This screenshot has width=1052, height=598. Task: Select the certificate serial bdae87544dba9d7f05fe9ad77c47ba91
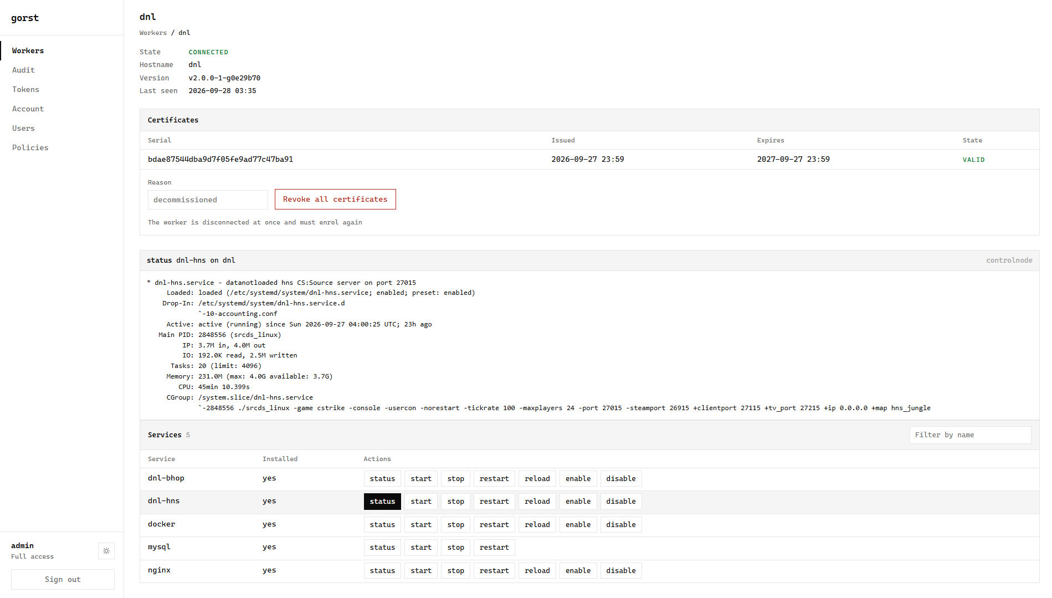tap(220, 160)
